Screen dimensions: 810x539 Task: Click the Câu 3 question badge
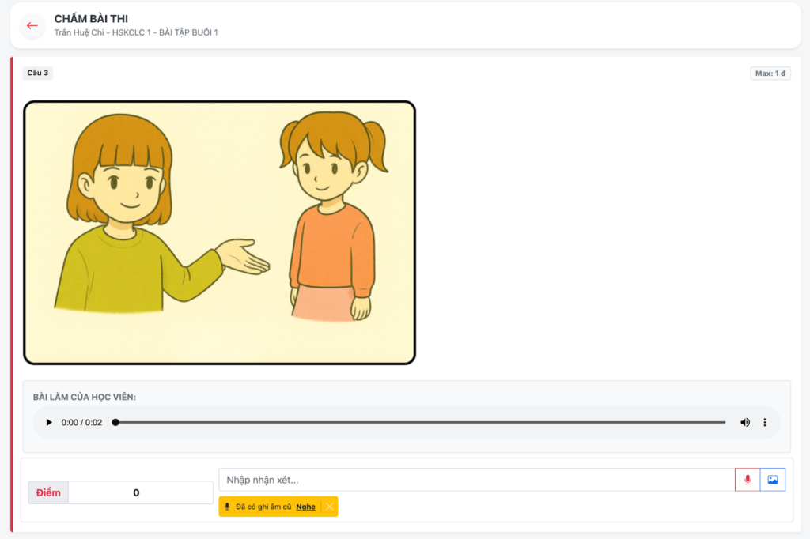coord(38,73)
